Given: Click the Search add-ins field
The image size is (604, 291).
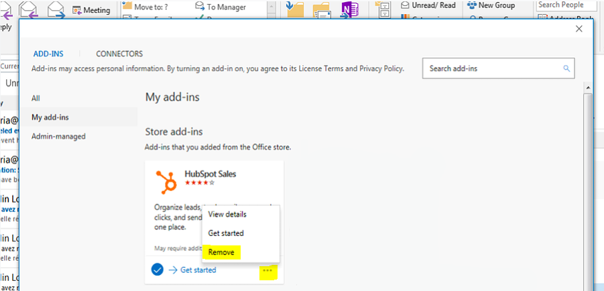Looking at the screenshot, I should [499, 68].
